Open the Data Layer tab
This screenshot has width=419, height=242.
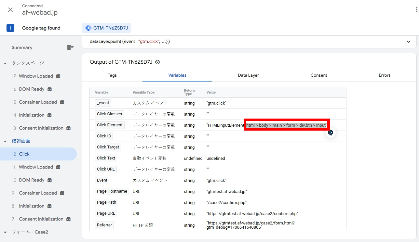(248, 75)
